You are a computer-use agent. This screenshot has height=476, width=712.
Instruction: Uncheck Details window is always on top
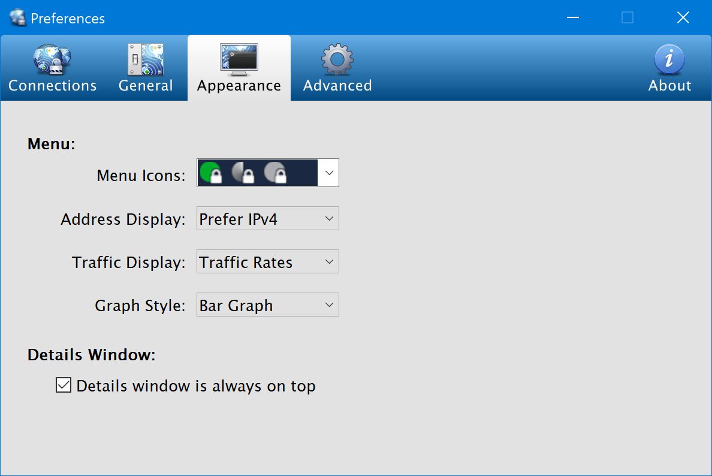coord(63,385)
